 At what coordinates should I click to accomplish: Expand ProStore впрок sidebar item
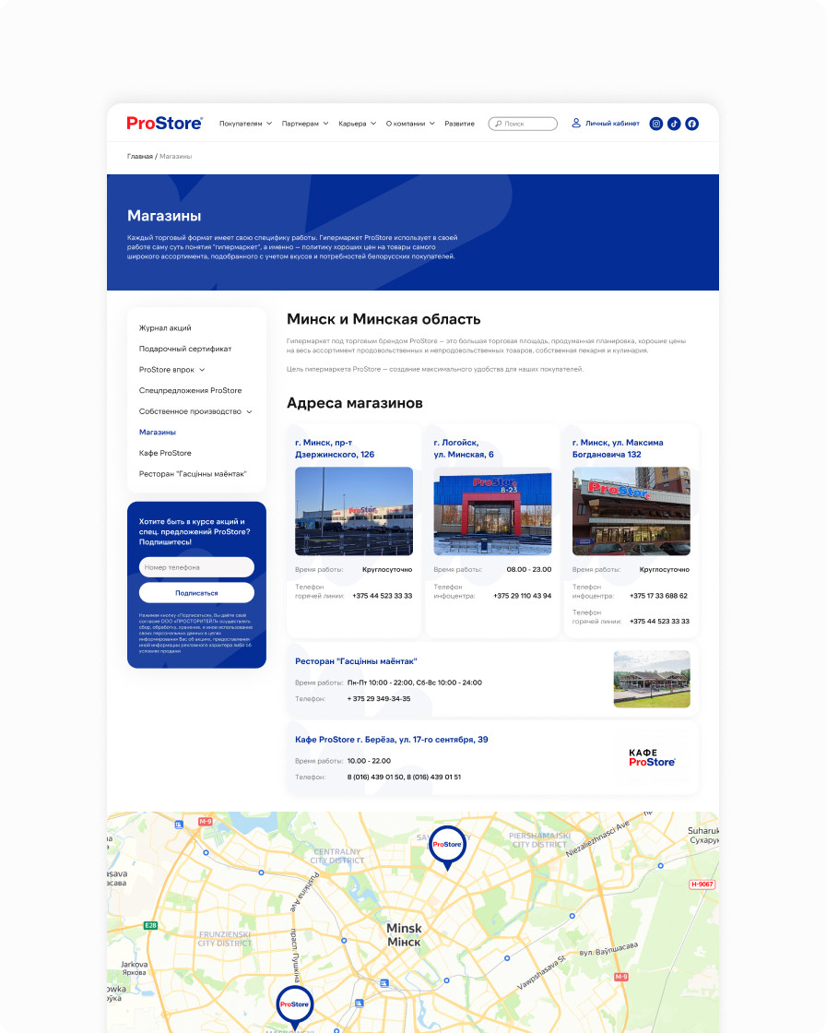coord(171,370)
